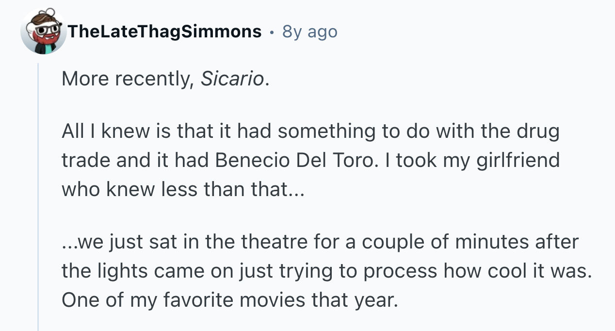Open the TheLateThagSimmons user profile link

coord(164,32)
